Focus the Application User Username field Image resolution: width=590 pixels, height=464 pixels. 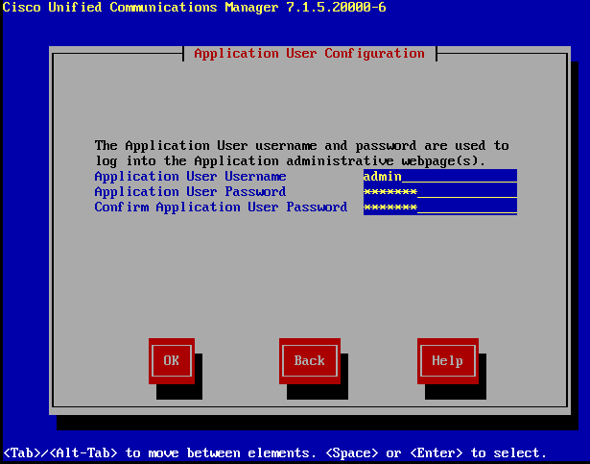(x=440, y=177)
